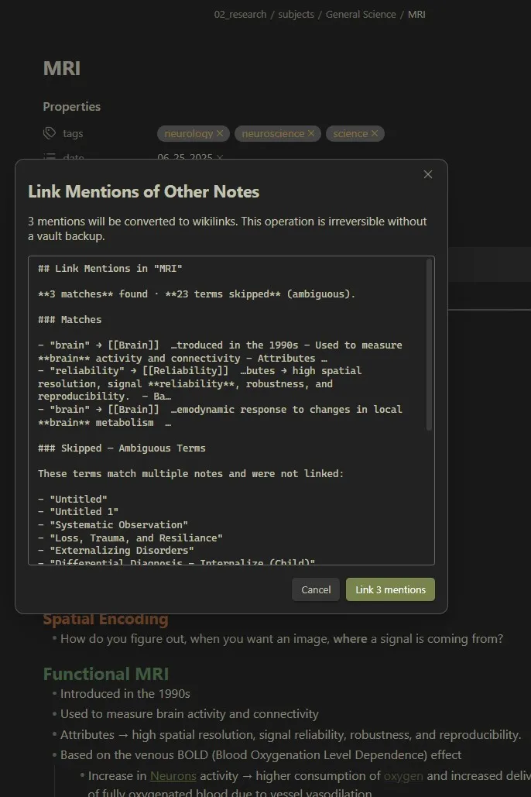
Task: Remove the neuroscience tag
Action: [x=311, y=133]
